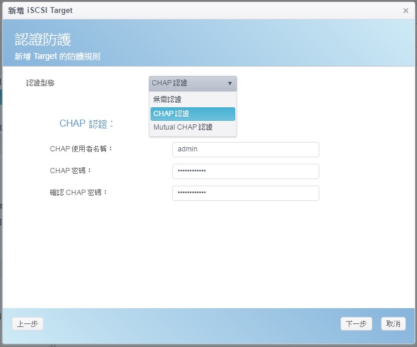Click the CHAP 使用者名稱 input field
Screen dimensions: 417x347
pyautogui.click(x=246, y=150)
